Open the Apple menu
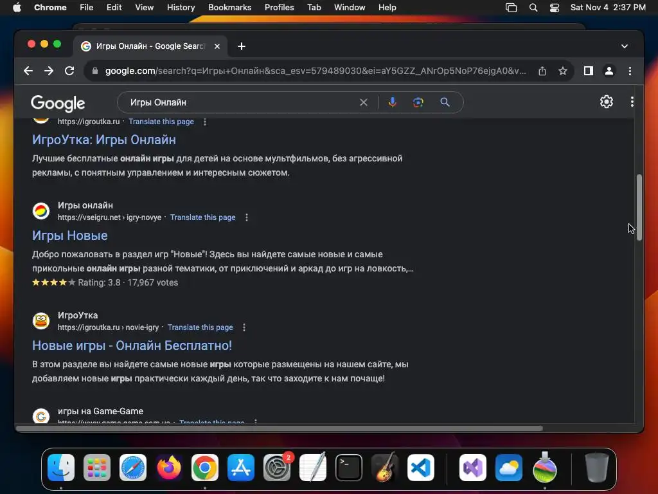Image resolution: width=658 pixels, height=494 pixels. (x=17, y=8)
